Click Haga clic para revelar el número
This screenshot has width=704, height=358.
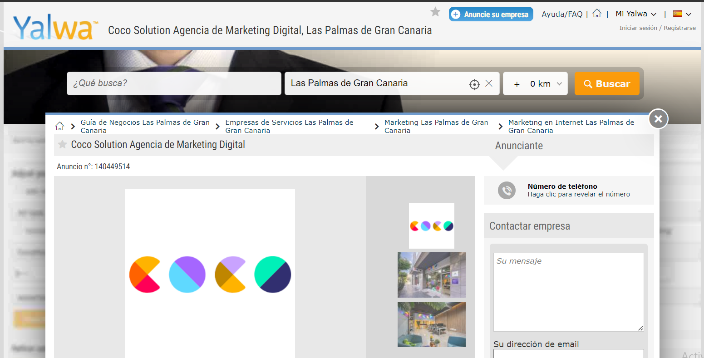(x=579, y=194)
